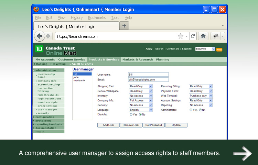The height and width of the screenshot is (165, 258).
Task: Click the orange Now button
Action: [219, 49]
